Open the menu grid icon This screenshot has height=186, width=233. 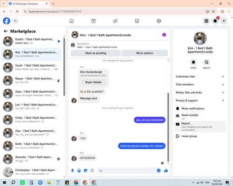coord(206,21)
